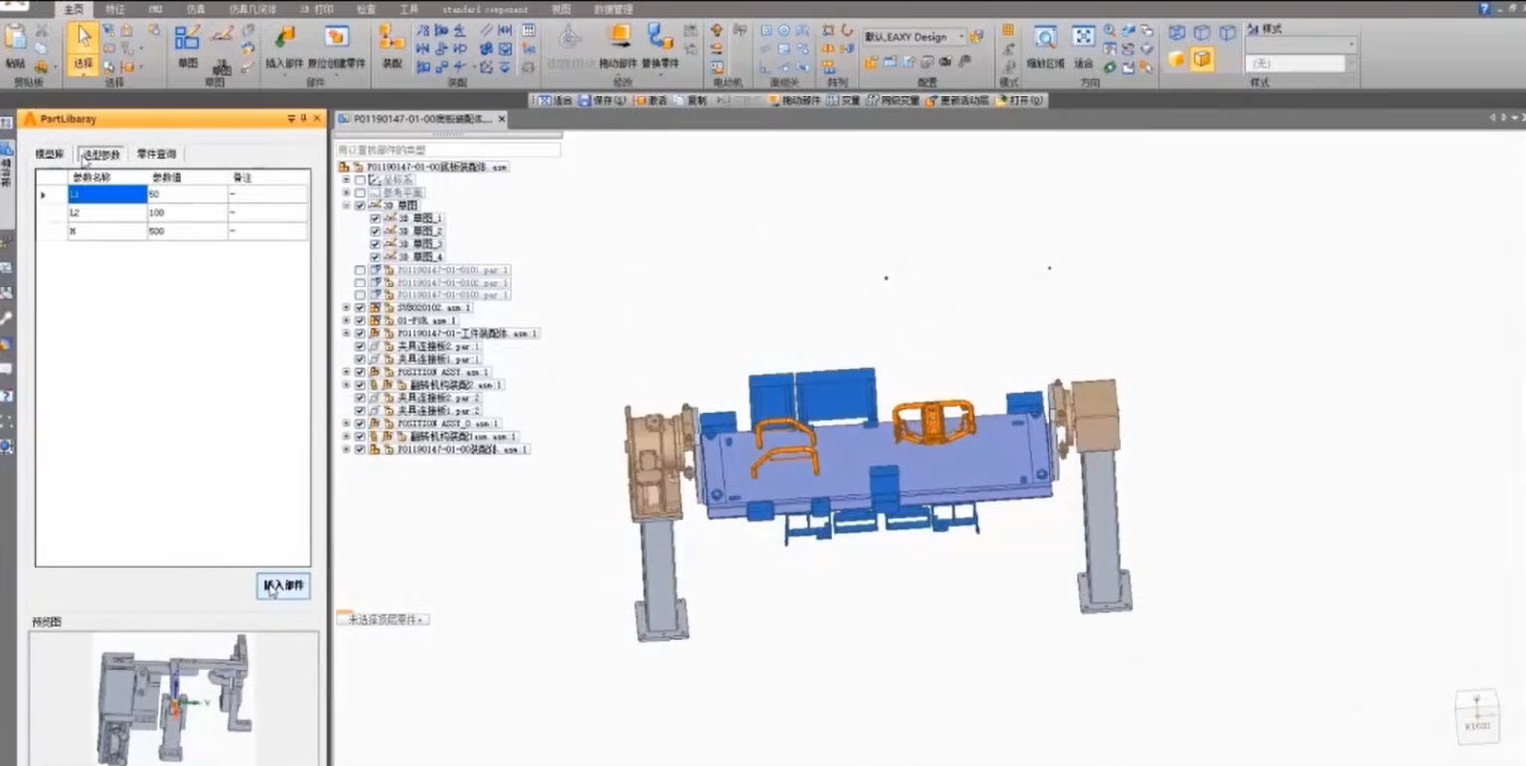Switch to the 零件查询 tab
Image resolution: width=1526 pixels, height=766 pixels.
(x=157, y=154)
